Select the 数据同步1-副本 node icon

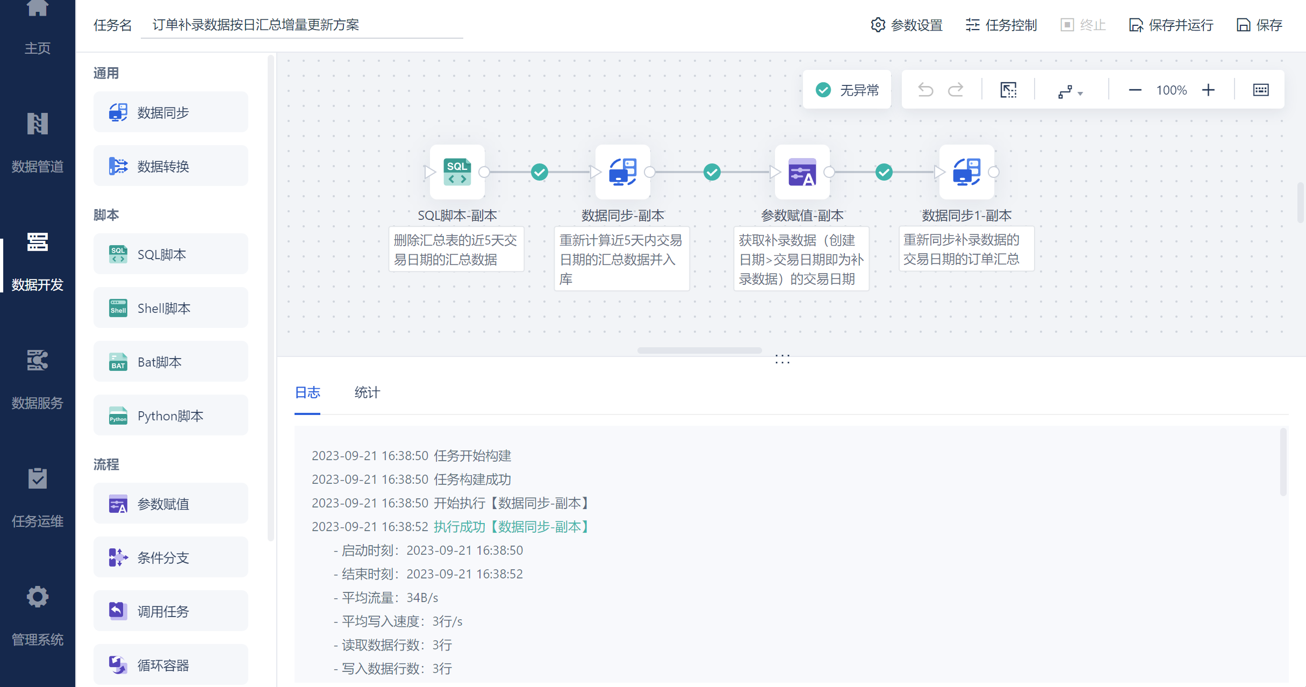pos(966,172)
